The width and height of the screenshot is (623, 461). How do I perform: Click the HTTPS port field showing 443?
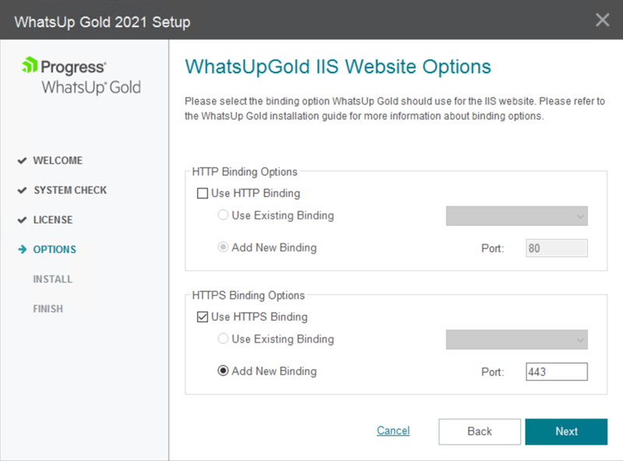[557, 371]
